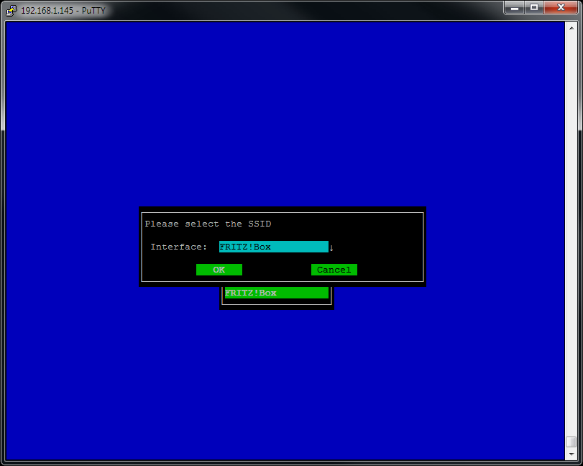Click the scrollbar up arrow

[571, 28]
